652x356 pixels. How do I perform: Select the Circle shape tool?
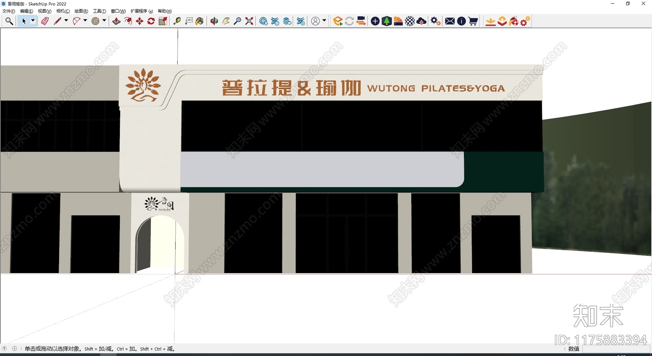(x=95, y=21)
